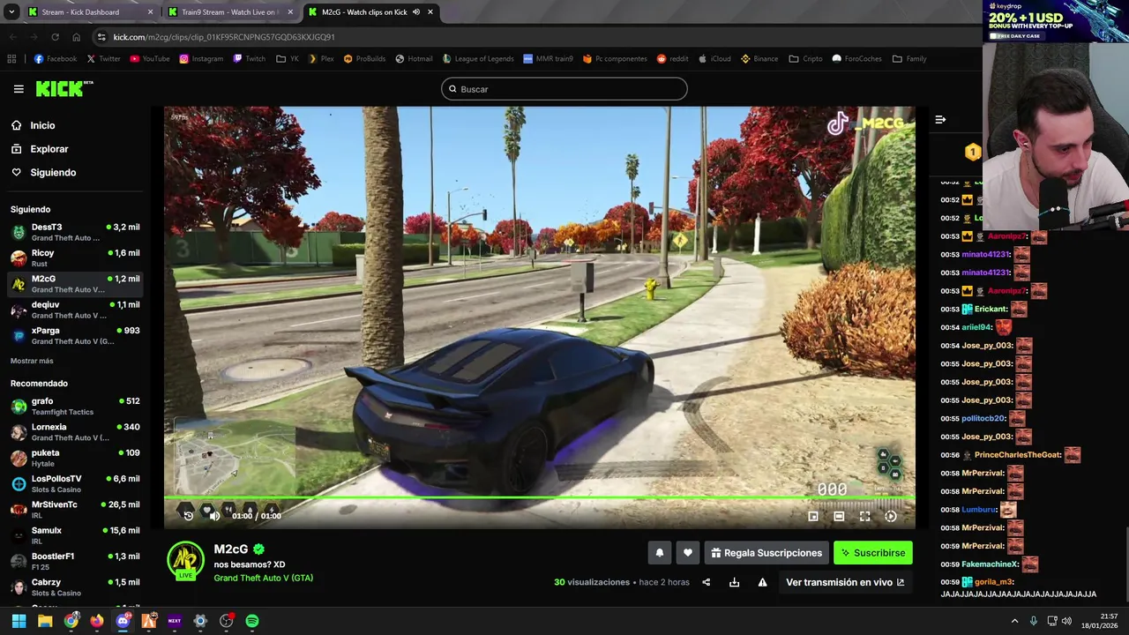1129x635 pixels.
Task: Click Regala Suscripciones button
Action: (766, 553)
